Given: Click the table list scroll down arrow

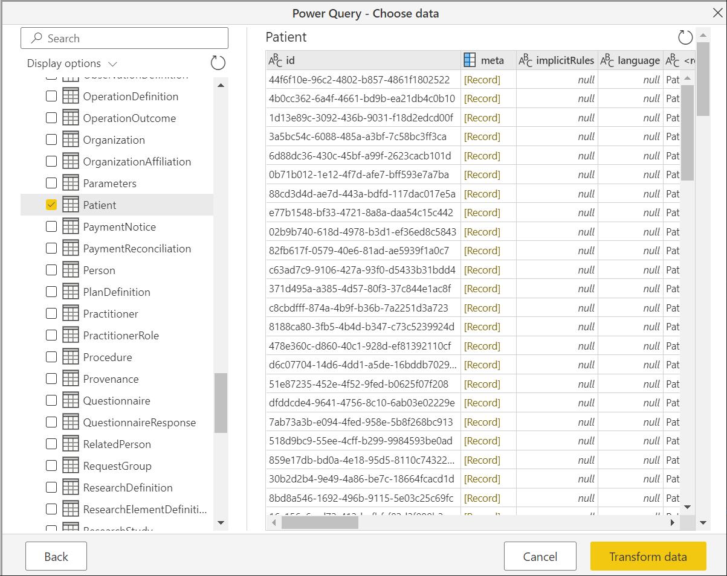Looking at the screenshot, I should pyautogui.click(x=221, y=523).
